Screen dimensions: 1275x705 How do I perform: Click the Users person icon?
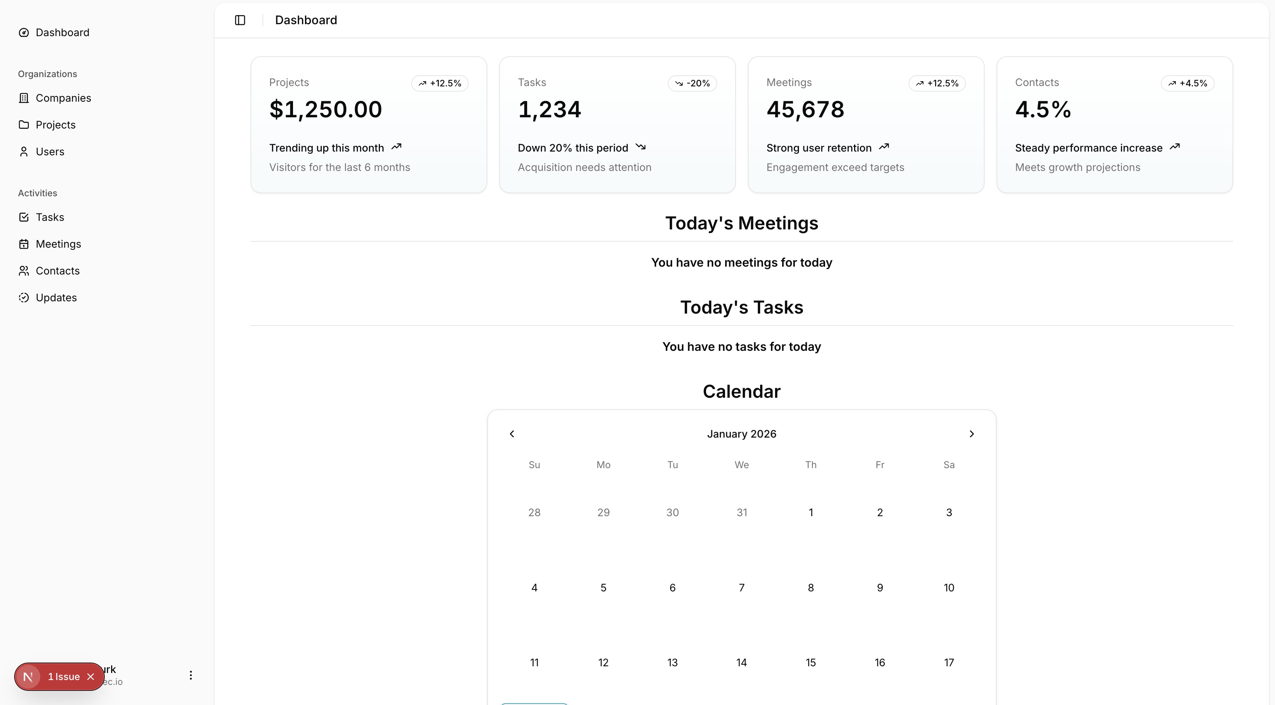coord(24,152)
